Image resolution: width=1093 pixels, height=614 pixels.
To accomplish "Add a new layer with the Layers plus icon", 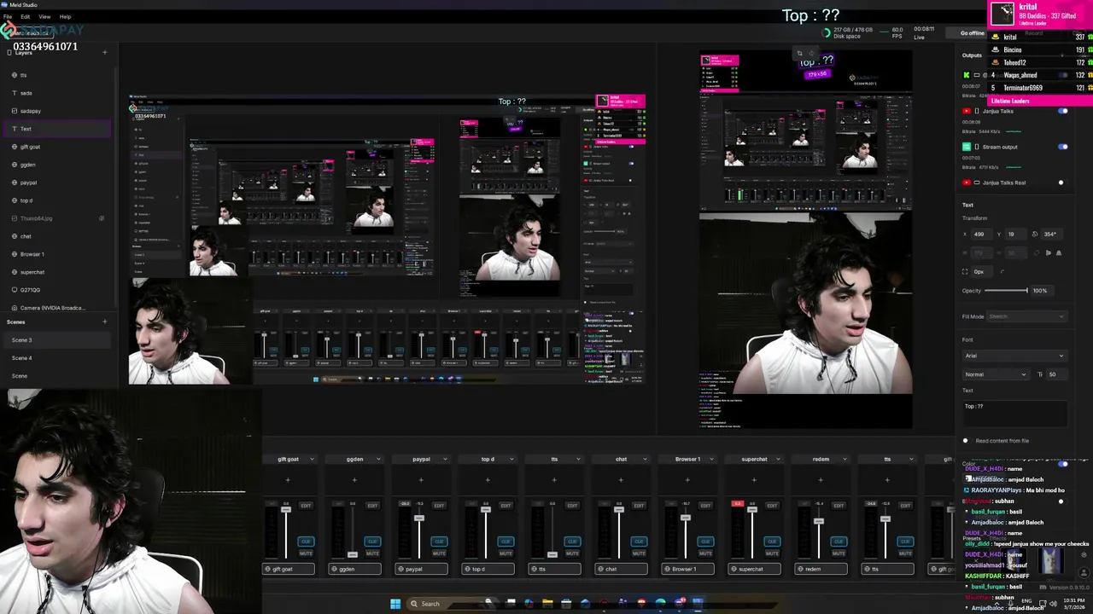I will [104, 53].
